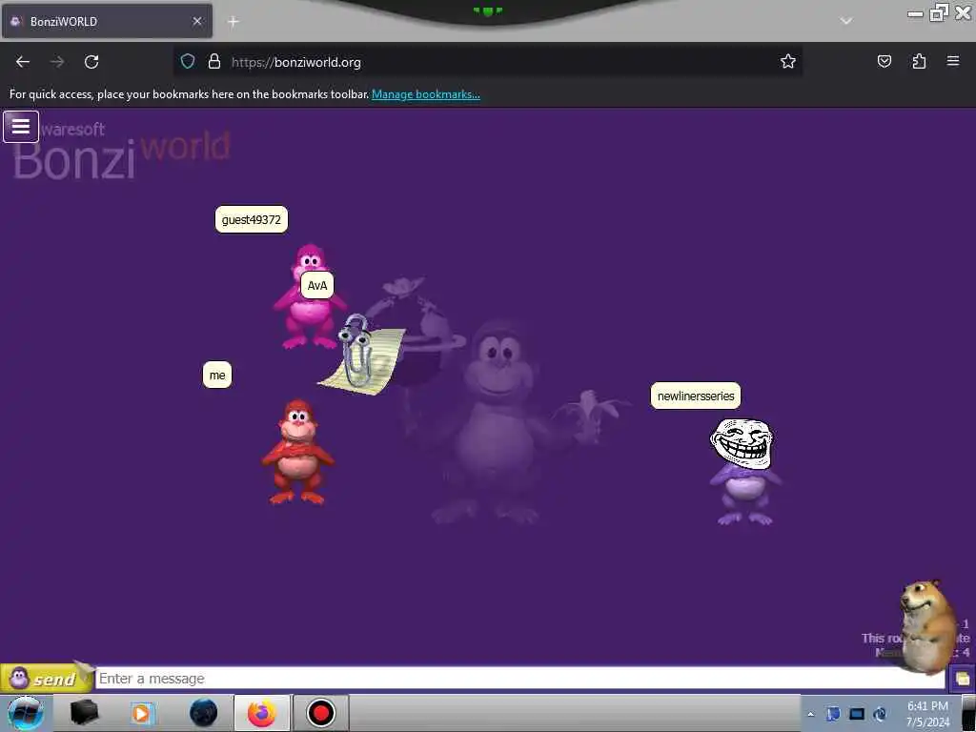Bookmark this page with the star
This screenshot has height=732, width=976.
[788, 61]
